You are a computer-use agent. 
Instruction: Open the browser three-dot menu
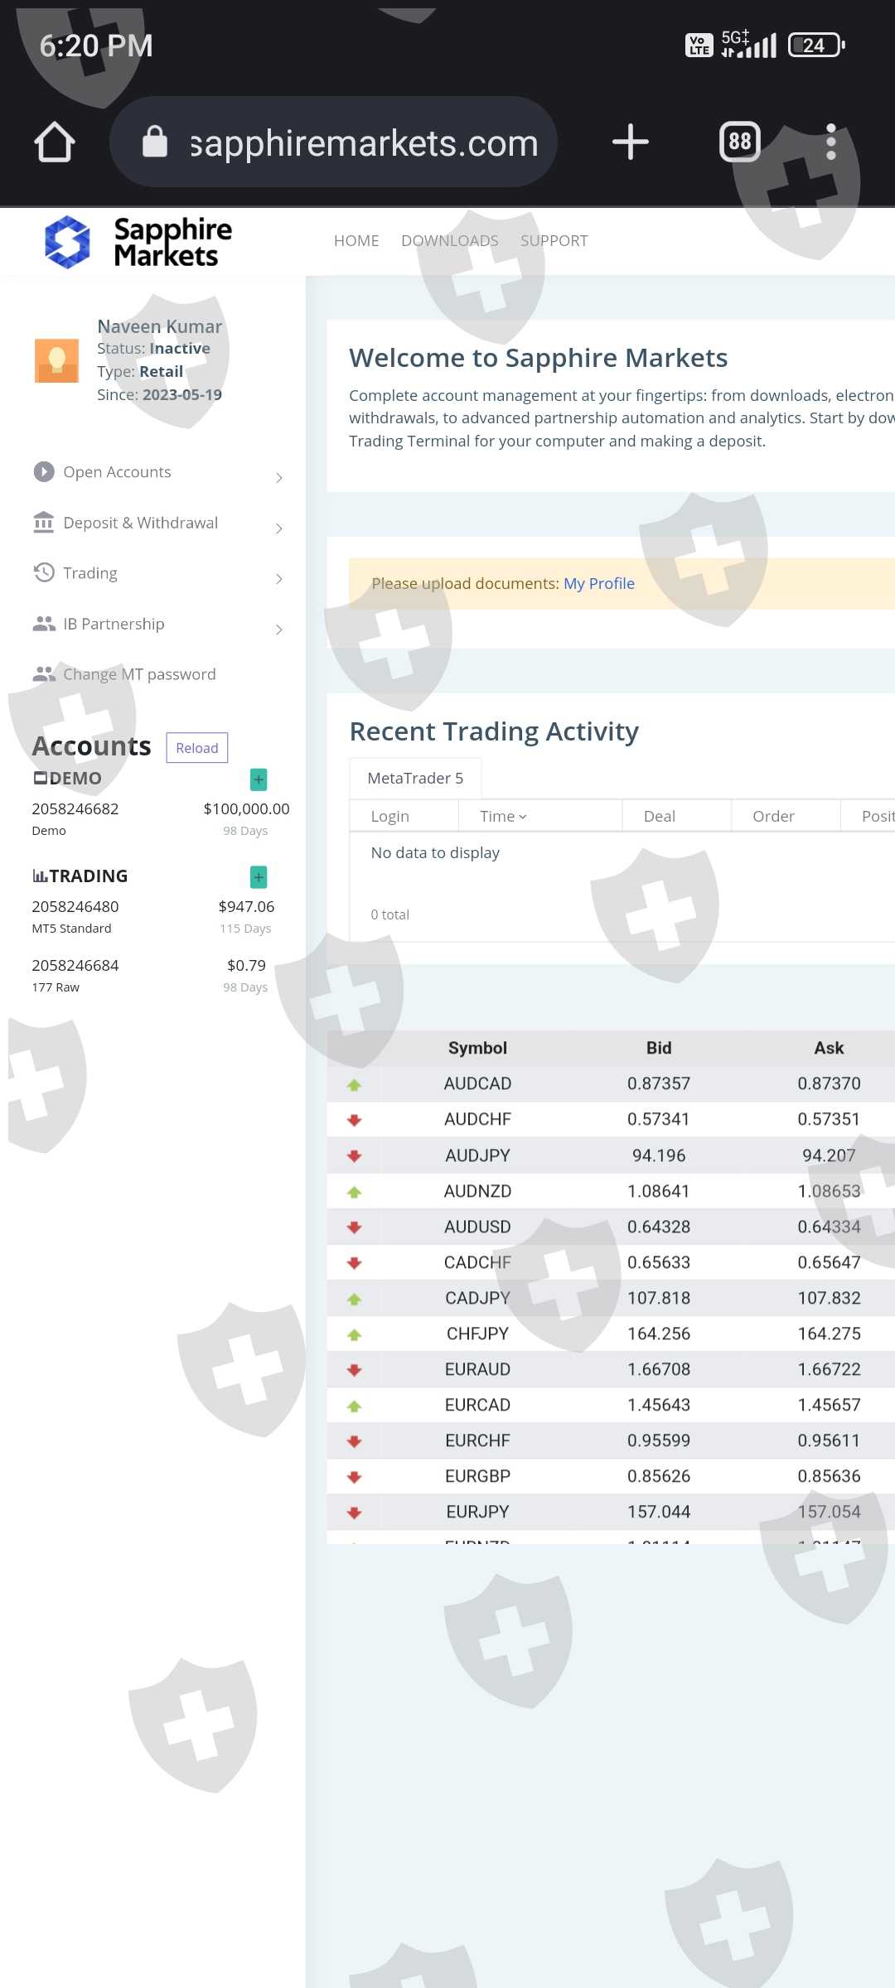coord(830,142)
